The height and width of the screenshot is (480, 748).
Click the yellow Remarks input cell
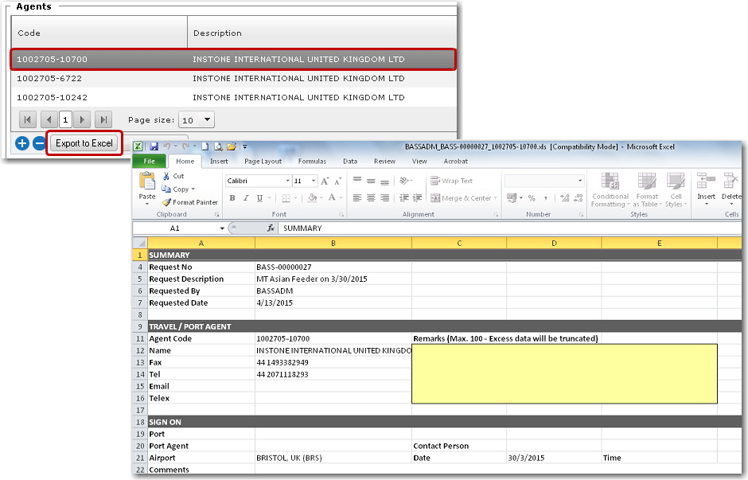pyautogui.click(x=563, y=373)
